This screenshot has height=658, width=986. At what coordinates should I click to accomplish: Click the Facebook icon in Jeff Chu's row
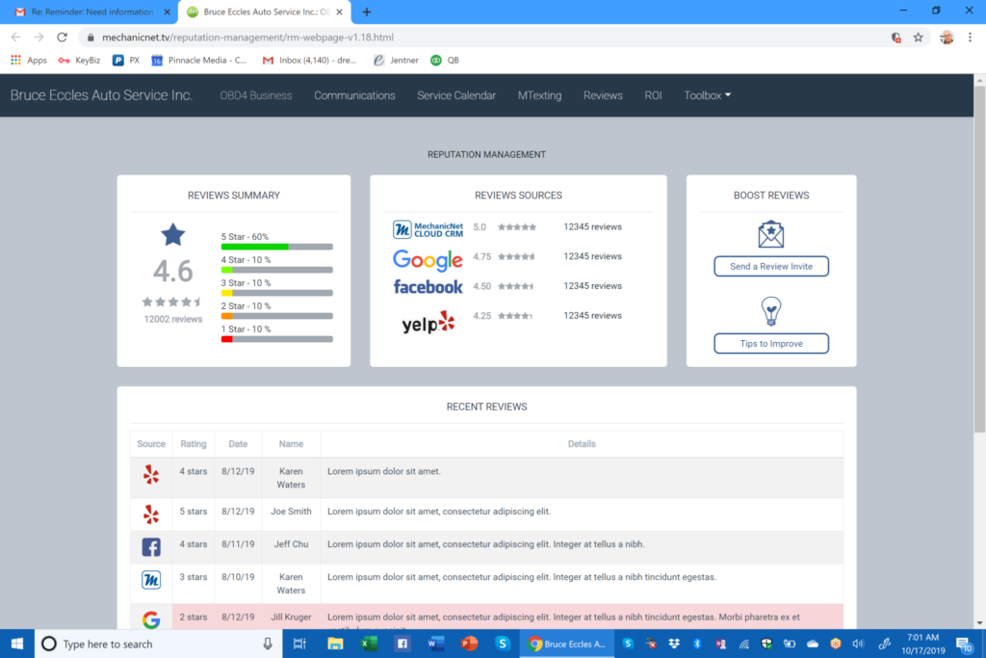coord(151,546)
